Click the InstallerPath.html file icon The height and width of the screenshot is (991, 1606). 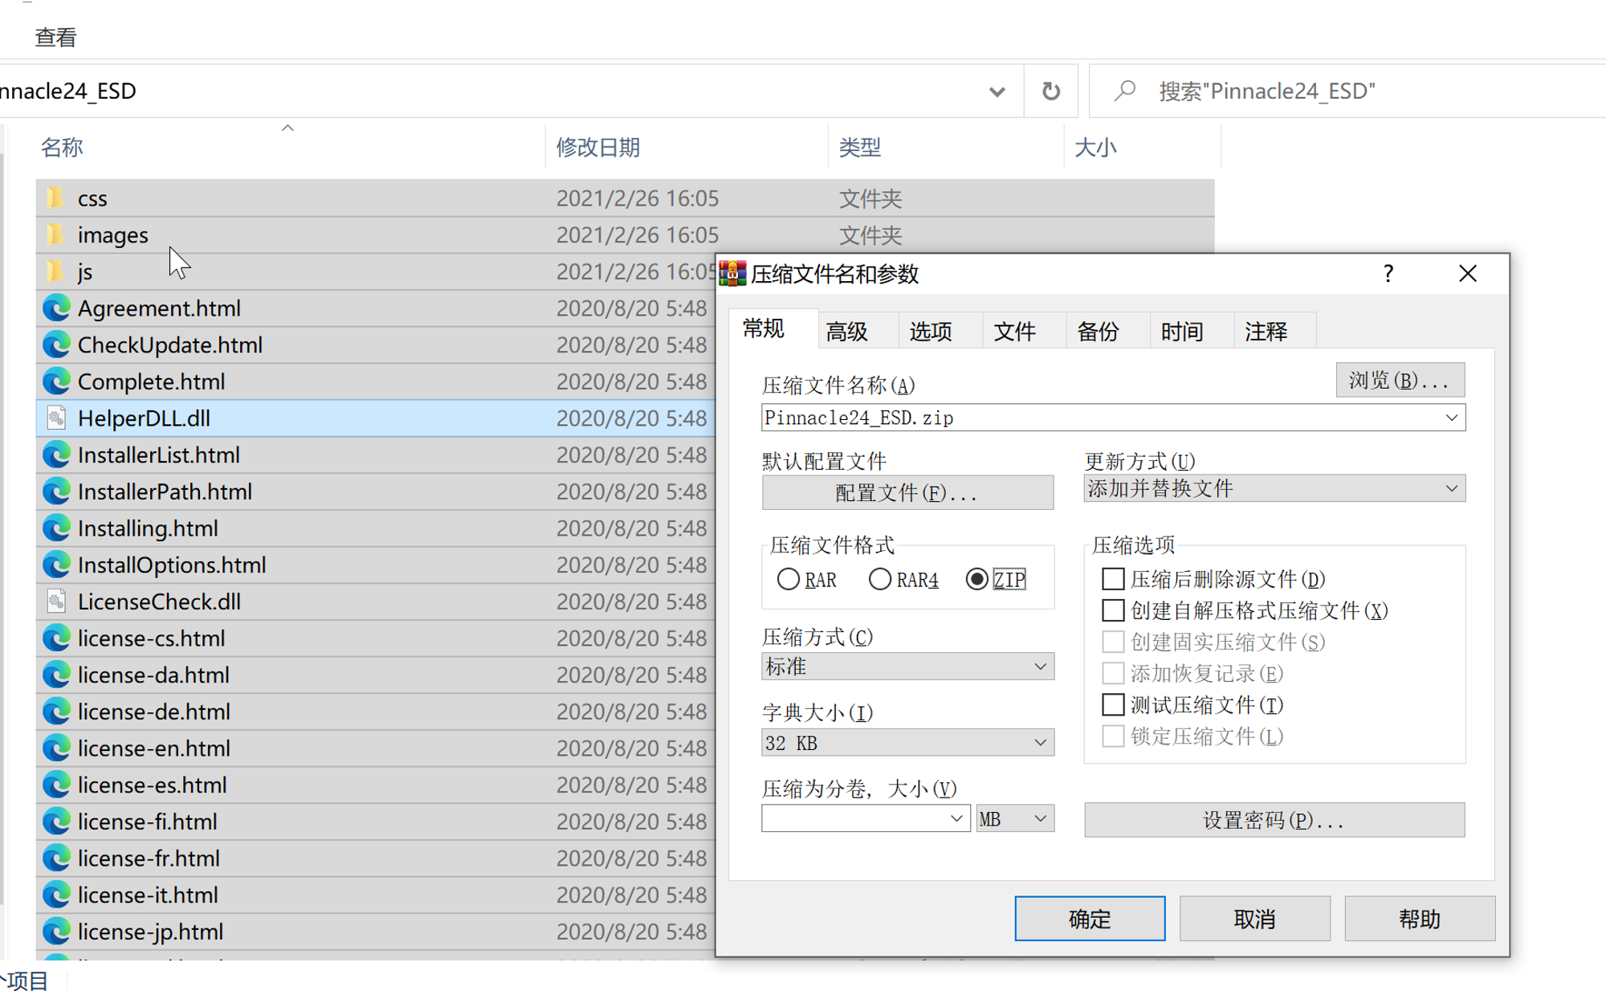point(56,491)
